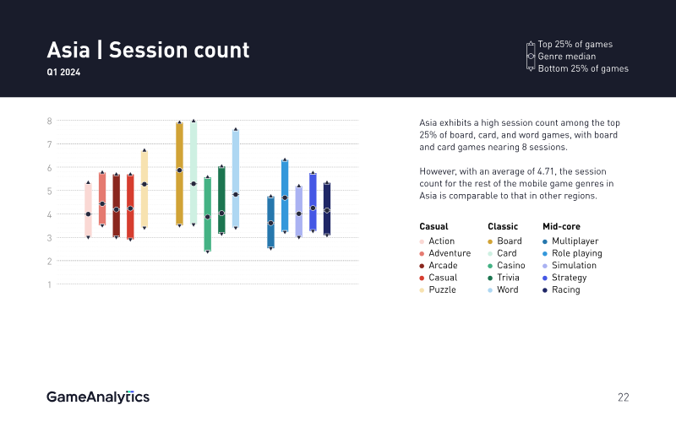Click the Adventure legend color dot
This screenshot has width=676, height=427.
coord(422,253)
